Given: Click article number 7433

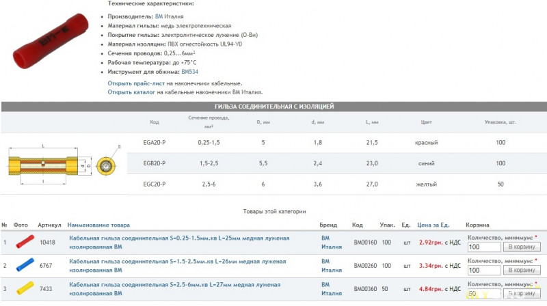Looking at the screenshot, I should coord(46,289).
